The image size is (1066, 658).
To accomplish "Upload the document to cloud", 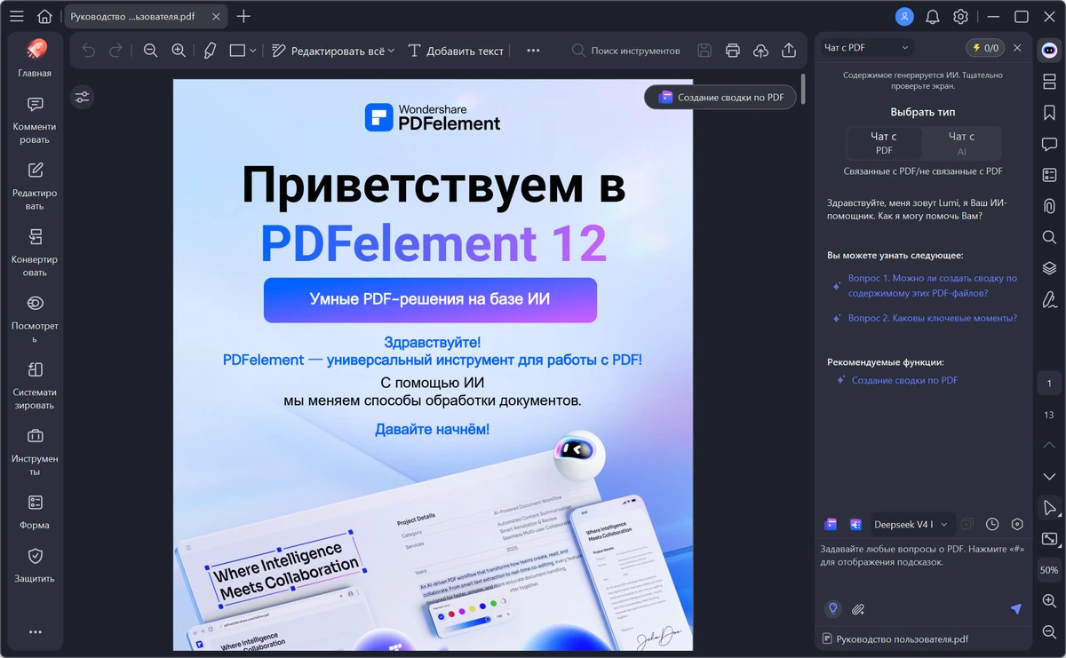I will coord(760,51).
